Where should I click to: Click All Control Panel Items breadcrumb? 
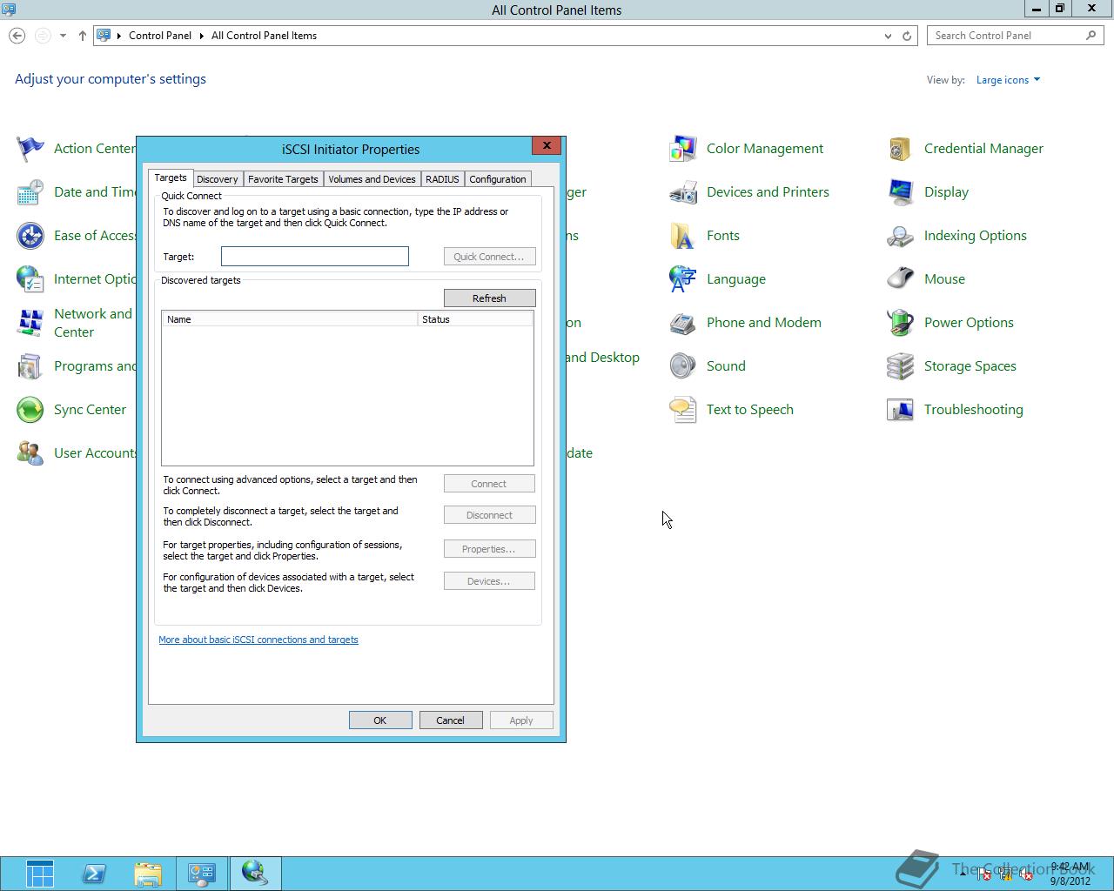(264, 36)
